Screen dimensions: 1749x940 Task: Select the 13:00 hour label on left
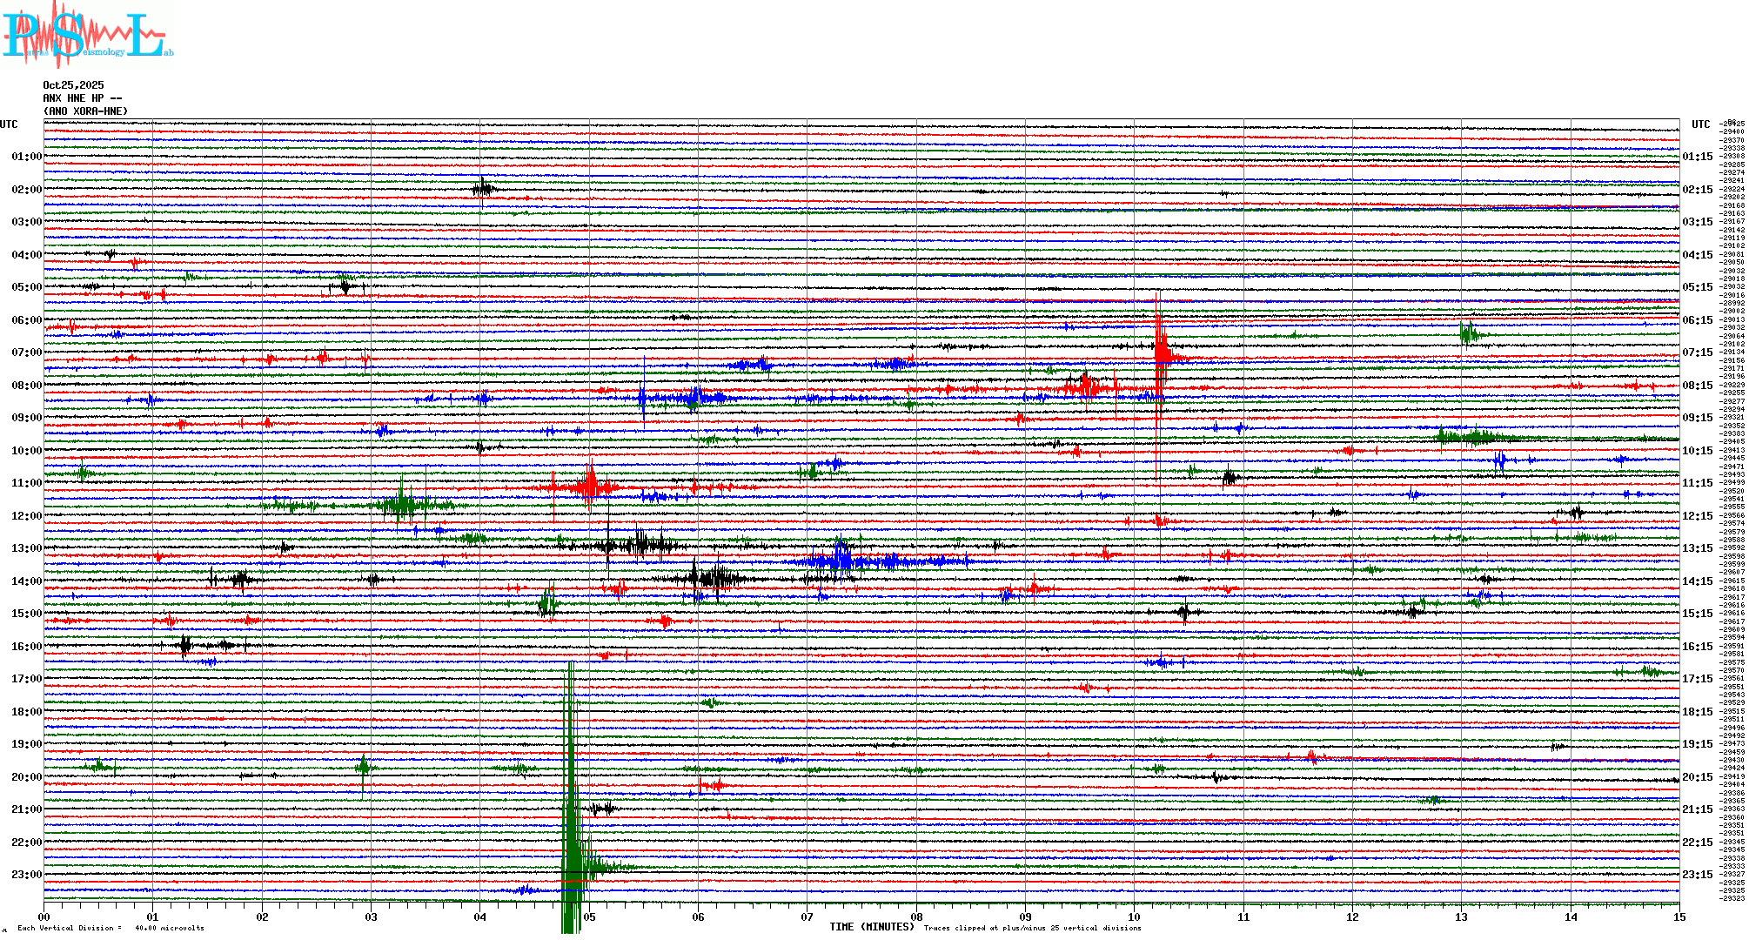pyautogui.click(x=26, y=548)
